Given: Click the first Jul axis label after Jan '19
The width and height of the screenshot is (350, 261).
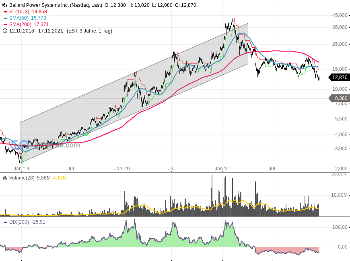Looking at the screenshot, I should point(71,169).
